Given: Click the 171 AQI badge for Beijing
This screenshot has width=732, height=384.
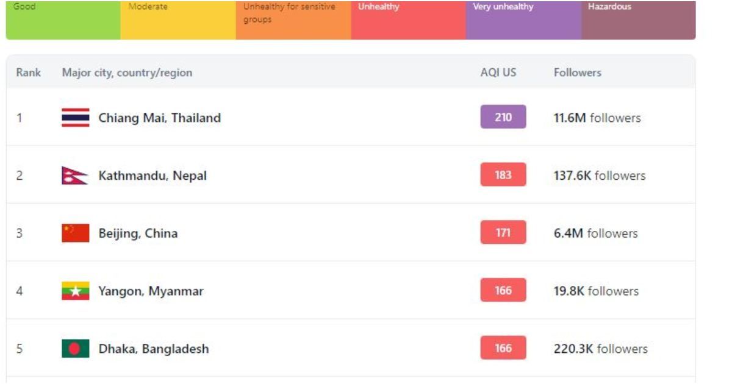Looking at the screenshot, I should (x=503, y=233).
